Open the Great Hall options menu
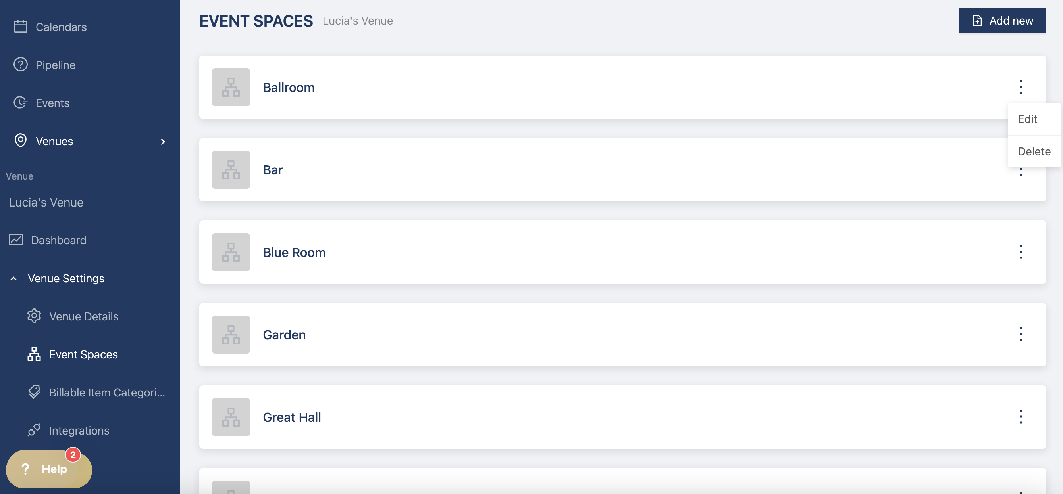Viewport: 1063px width, 494px height. (1021, 417)
